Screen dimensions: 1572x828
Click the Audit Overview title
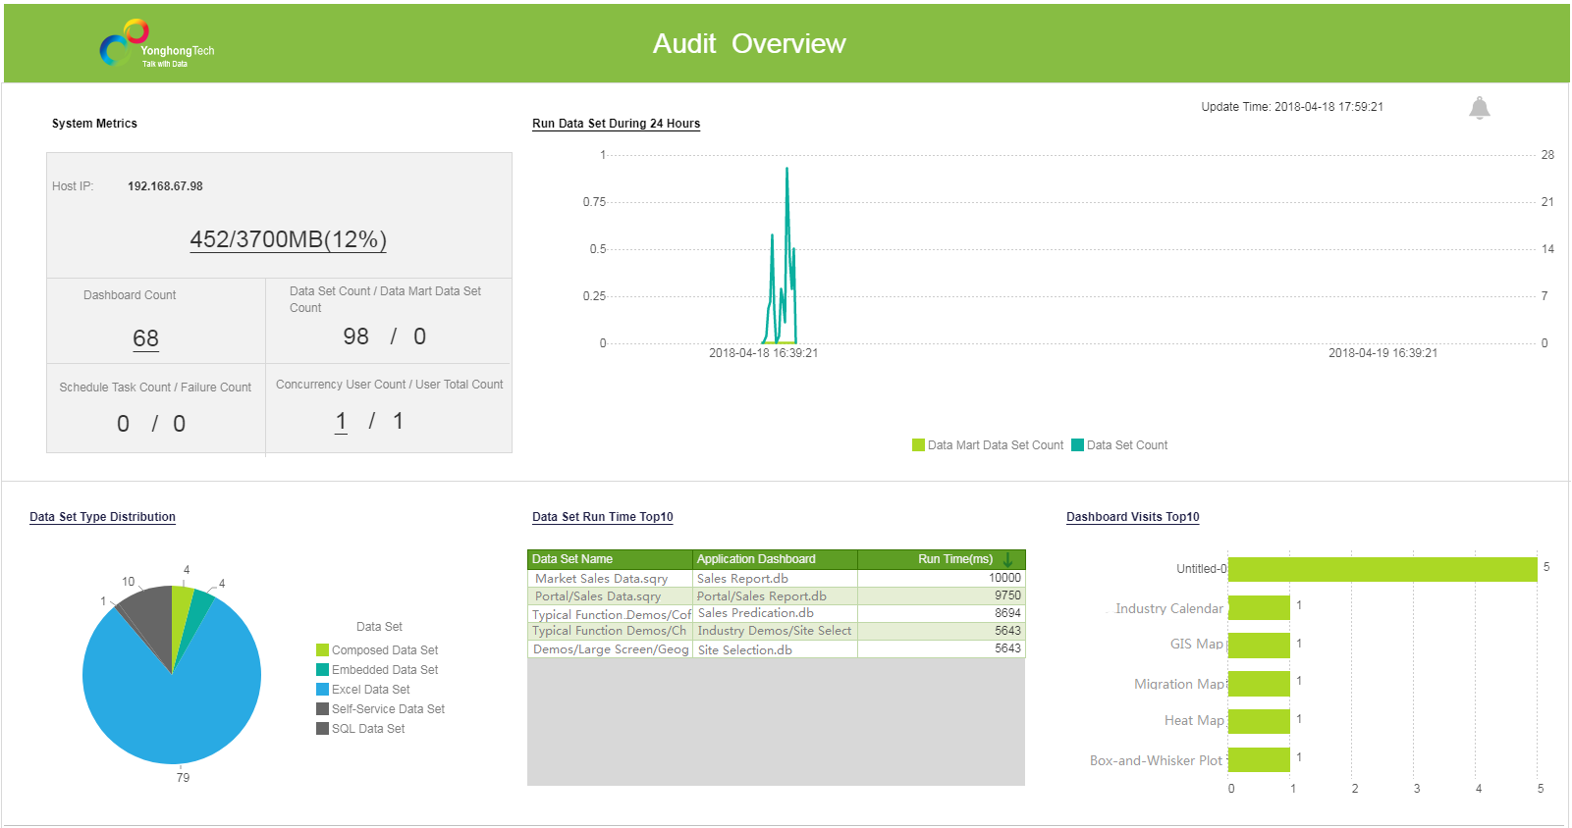(749, 44)
